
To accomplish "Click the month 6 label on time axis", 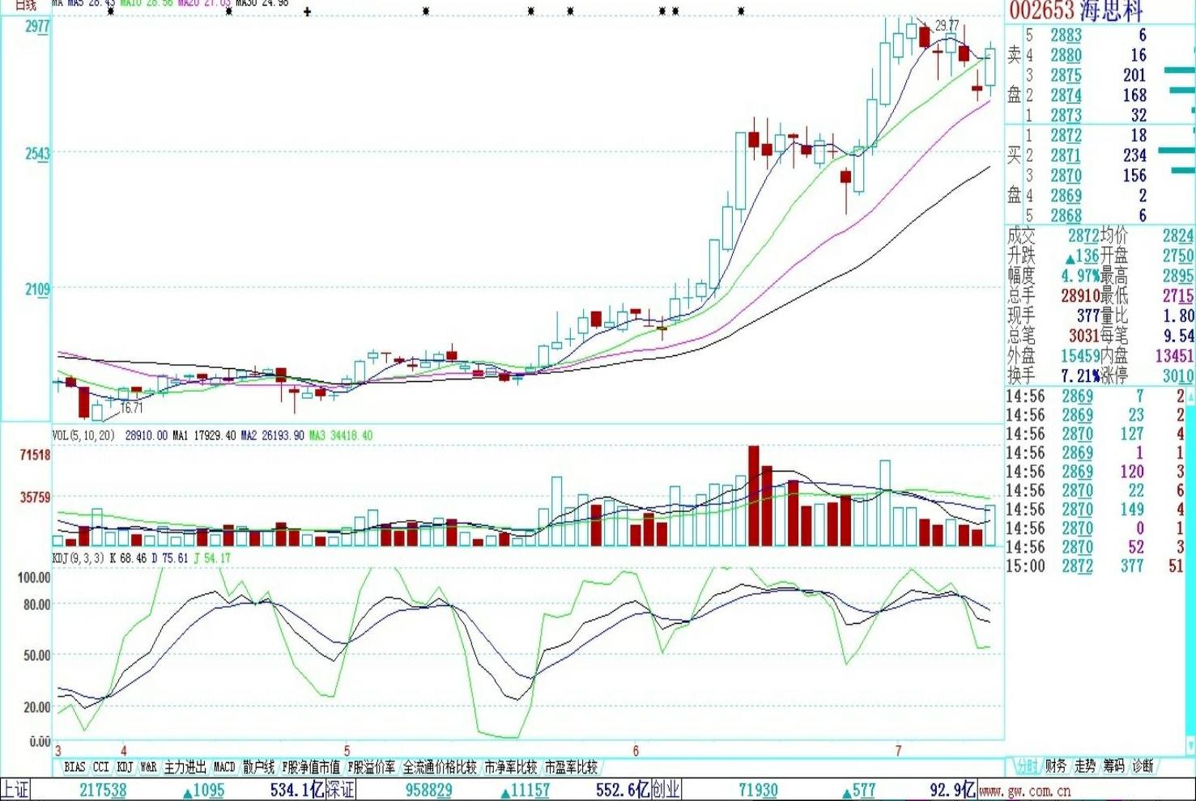I will coord(636,751).
